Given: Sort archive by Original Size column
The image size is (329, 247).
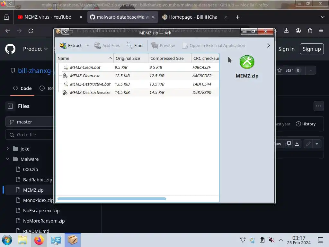Looking at the screenshot, I should click(x=131, y=59).
